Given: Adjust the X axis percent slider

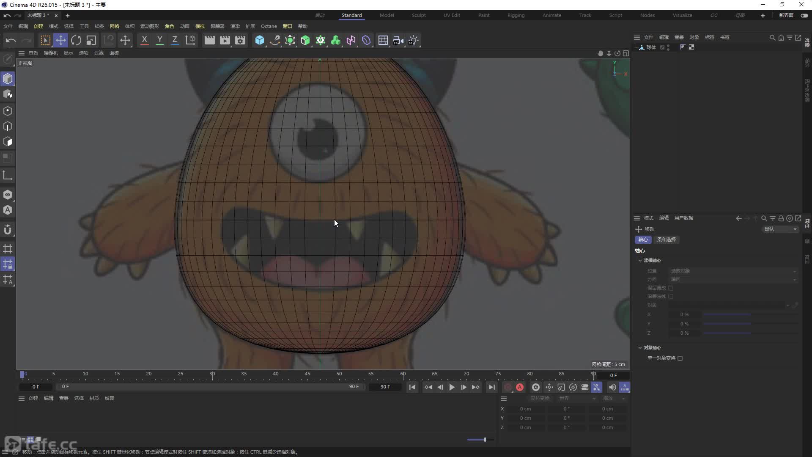Looking at the screenshot, I should [x=750, y=315].
